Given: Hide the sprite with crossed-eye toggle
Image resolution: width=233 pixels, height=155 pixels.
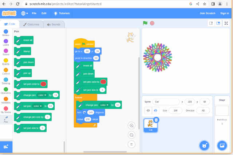Looking at the screenshot, I should point(155,111).
